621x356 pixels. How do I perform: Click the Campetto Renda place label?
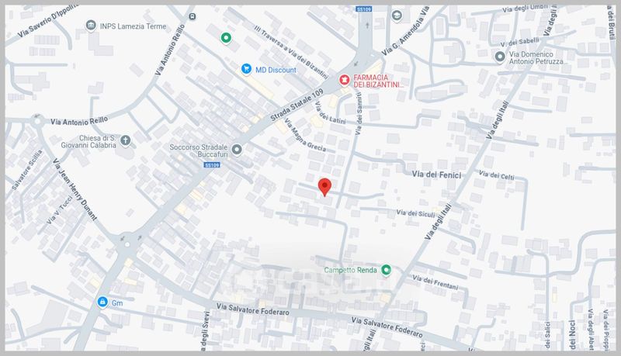tap(350, 270)
